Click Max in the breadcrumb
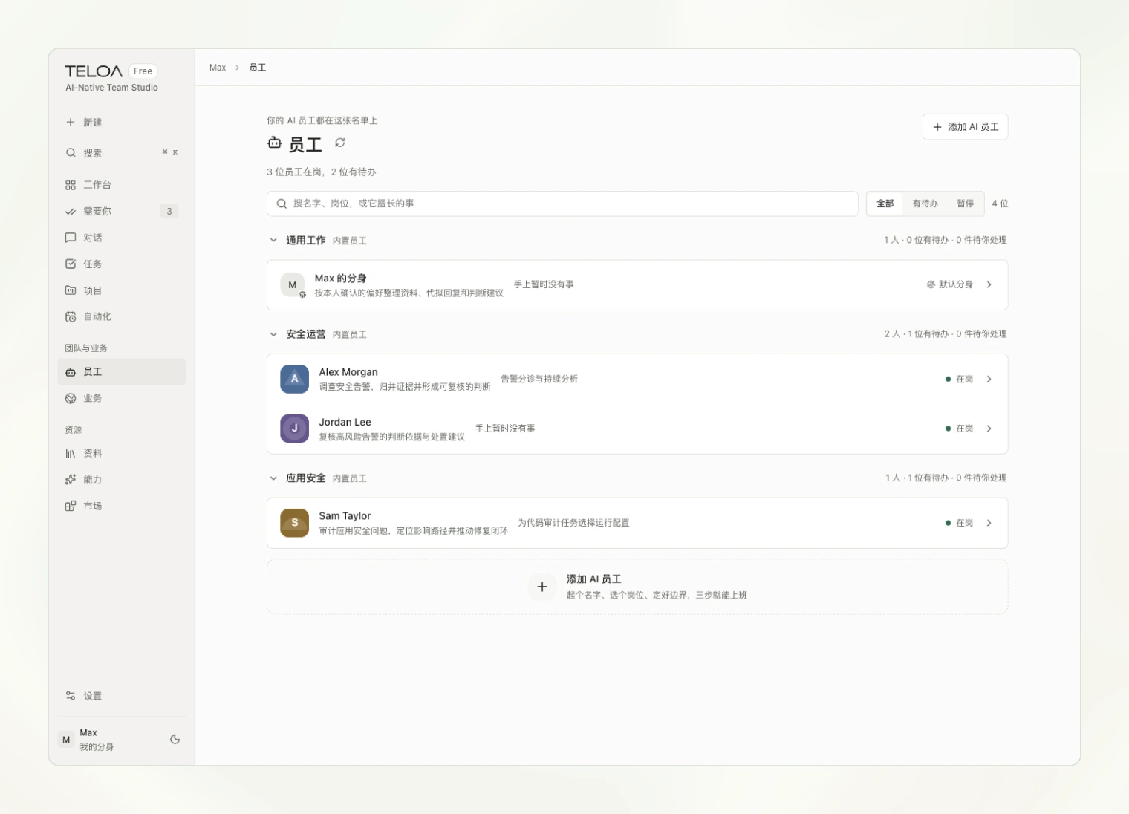The width and height of the screenshot is (1129, 814). 218,68
